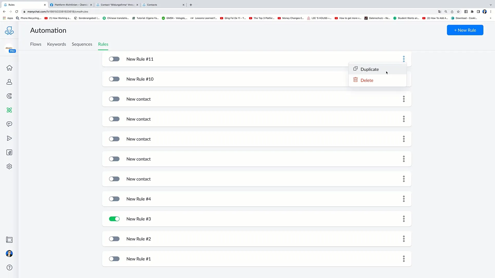Click the Duplicate option in context menu
The height and width of the screenshot is (278, 495).
pyautogui.click(x=369, y=69)
